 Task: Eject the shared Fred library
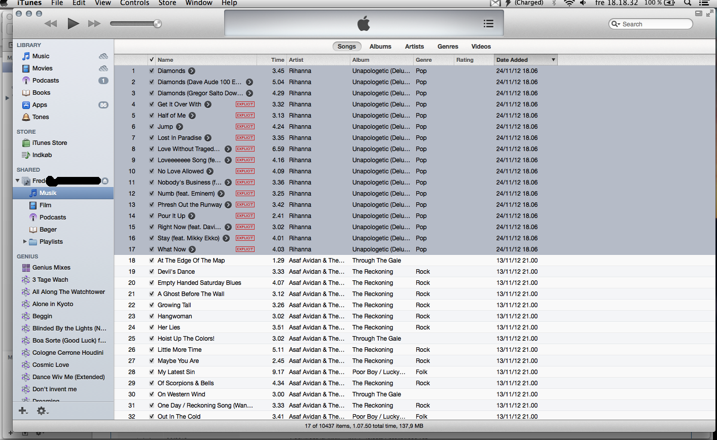(x=105, y=181)
